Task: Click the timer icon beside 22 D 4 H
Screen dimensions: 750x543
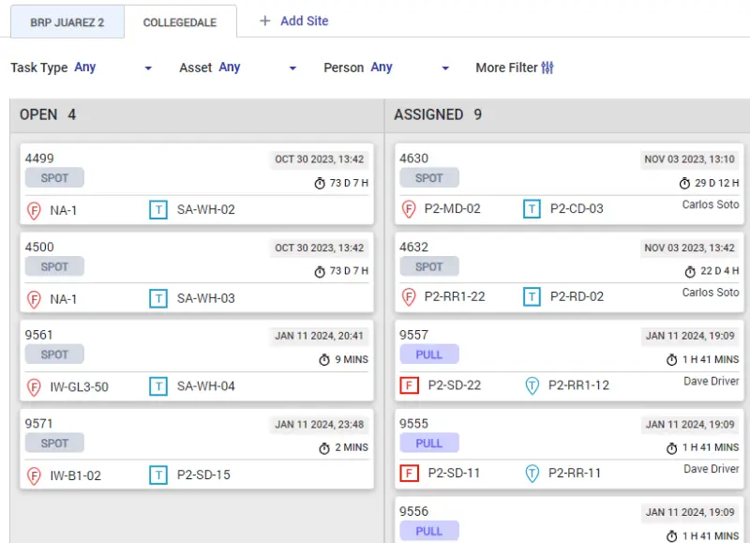Action: (x=690, y=271)
